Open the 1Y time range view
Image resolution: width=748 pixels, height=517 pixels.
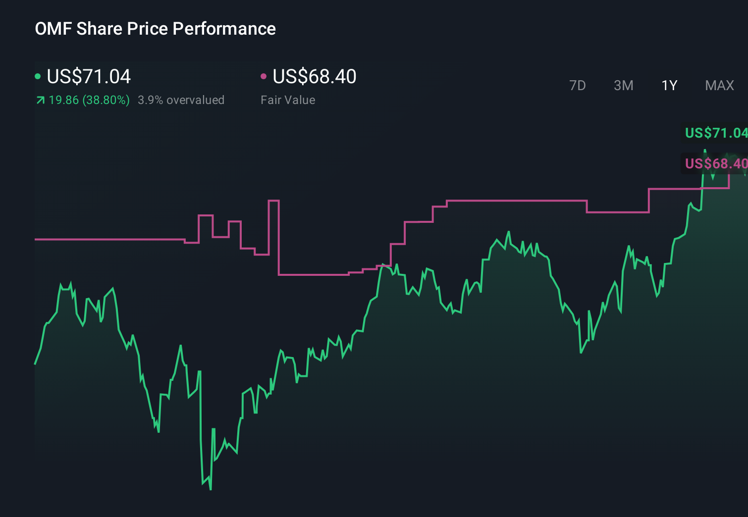[669, 85]
